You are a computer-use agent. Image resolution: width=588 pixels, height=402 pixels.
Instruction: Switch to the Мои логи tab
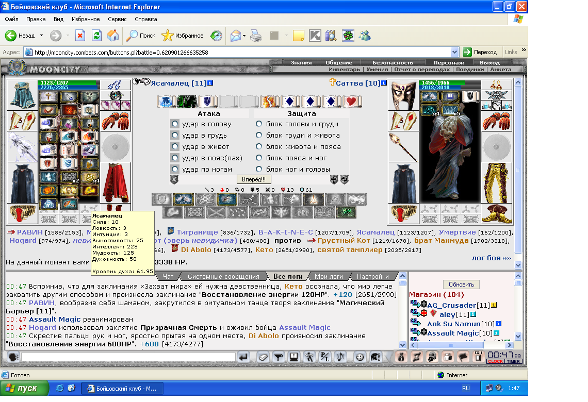329,276
